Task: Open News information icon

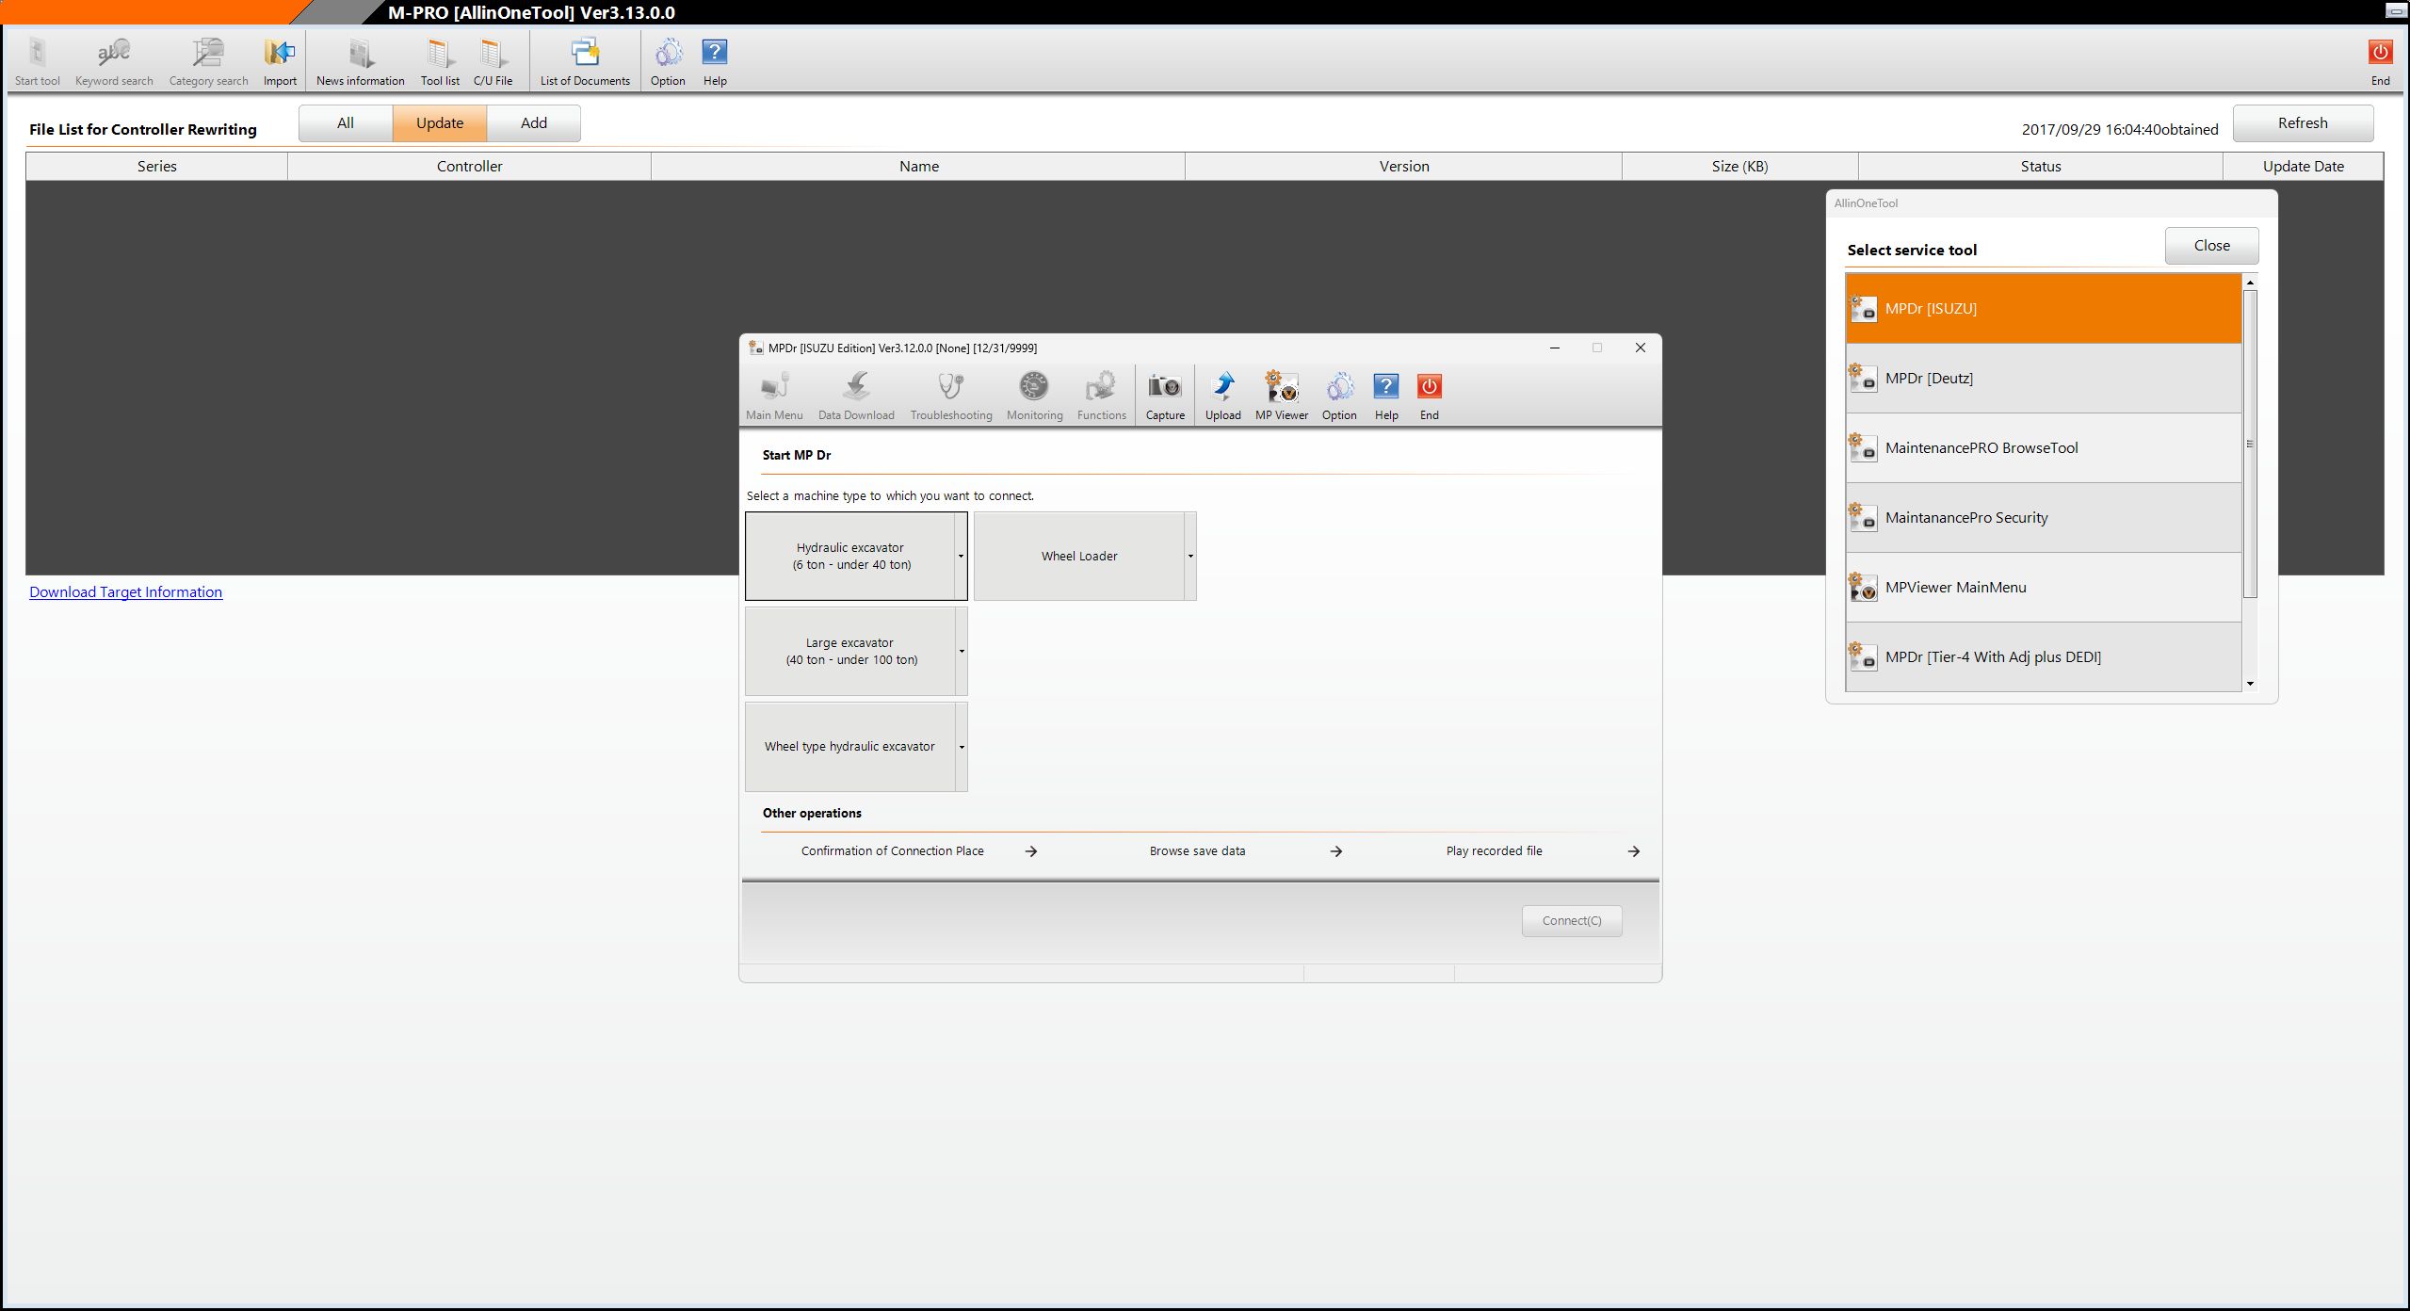Action: click(360, 54)
